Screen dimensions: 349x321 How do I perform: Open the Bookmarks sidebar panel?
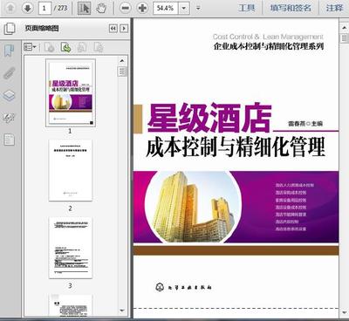(x=9, y=51)
